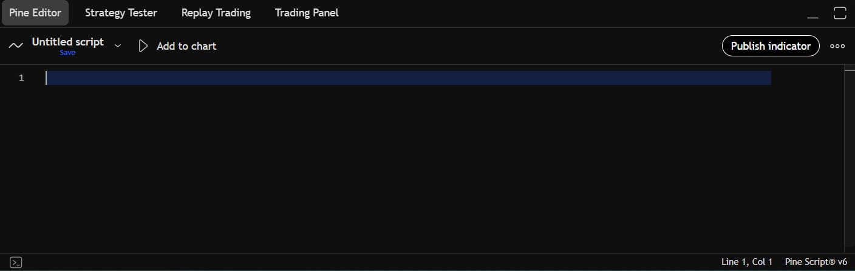Click the Line 1, Col 1 position indicator
This screenshot has width=855, height=271.
coord(747,262)
